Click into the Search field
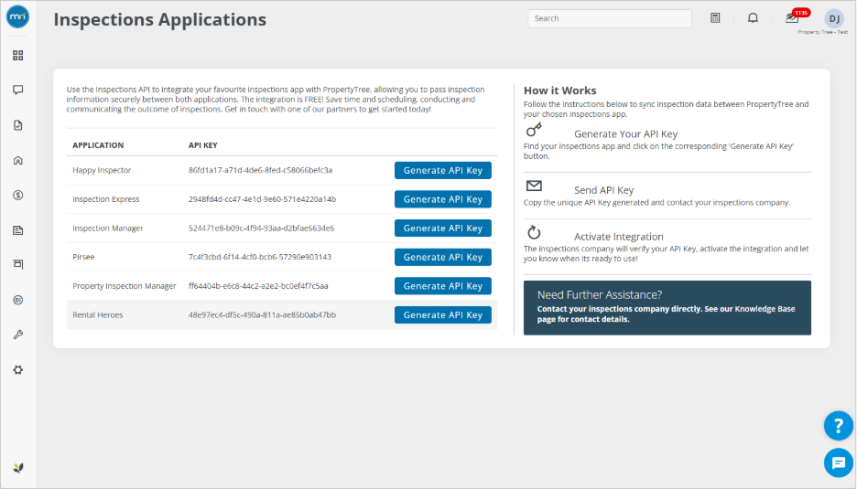This screenshot has height=489, width=857. (610, 18)
